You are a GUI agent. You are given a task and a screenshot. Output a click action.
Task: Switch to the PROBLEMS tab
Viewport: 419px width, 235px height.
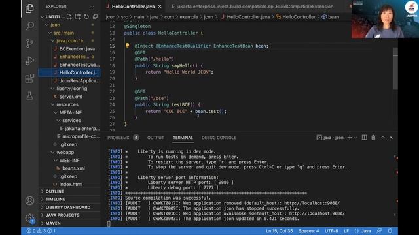(x=118, y=138)
